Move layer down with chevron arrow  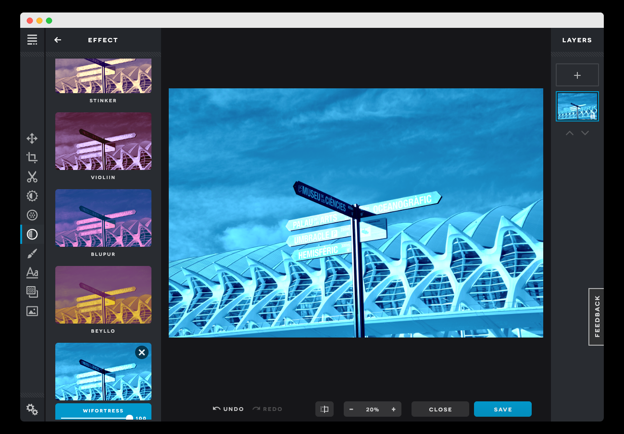585,133
